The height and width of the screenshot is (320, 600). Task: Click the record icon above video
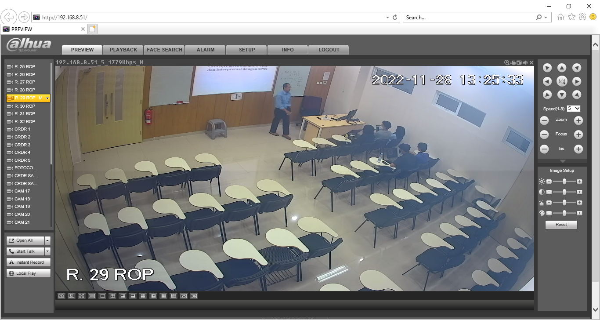click(x=513, y=62)
